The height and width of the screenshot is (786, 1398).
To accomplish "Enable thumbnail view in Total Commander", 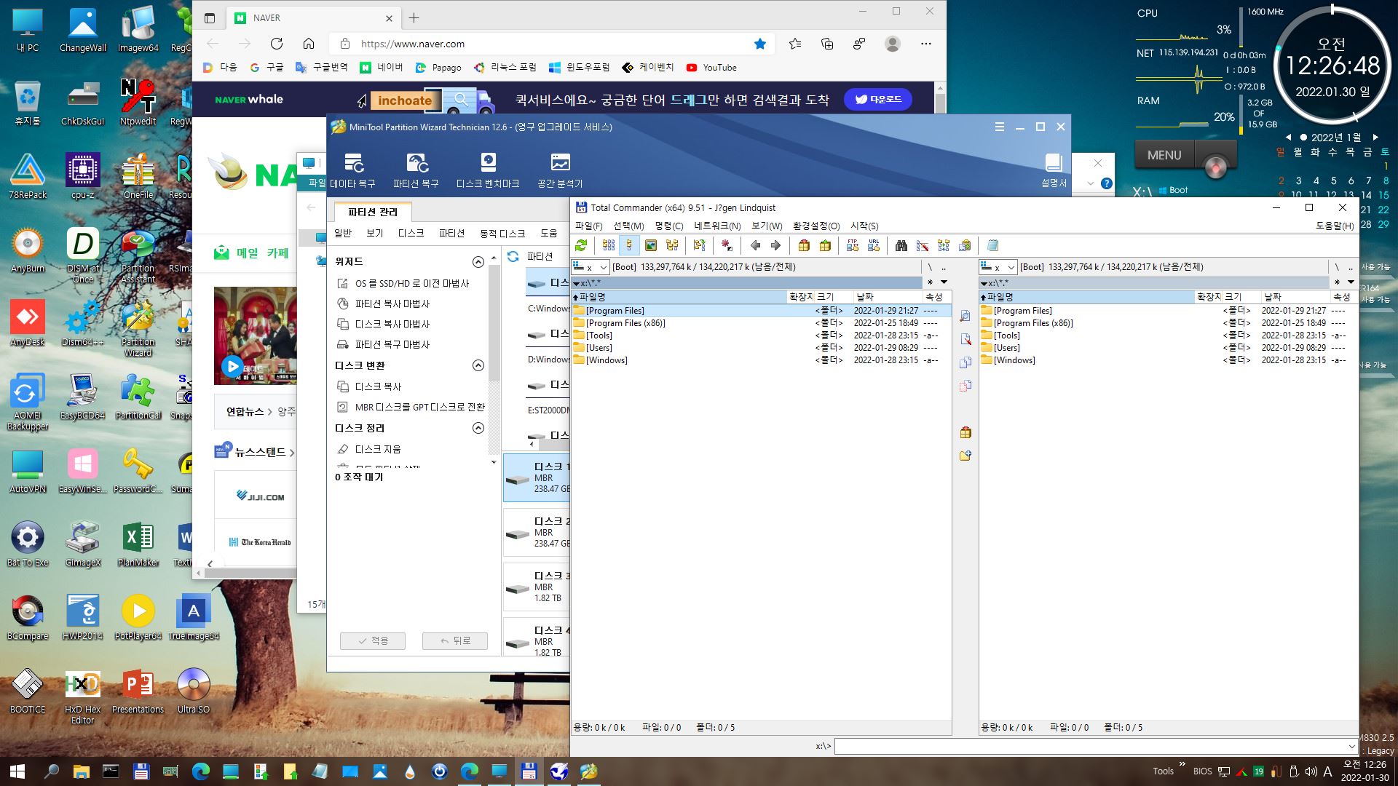I will click(x=651, y=245).
